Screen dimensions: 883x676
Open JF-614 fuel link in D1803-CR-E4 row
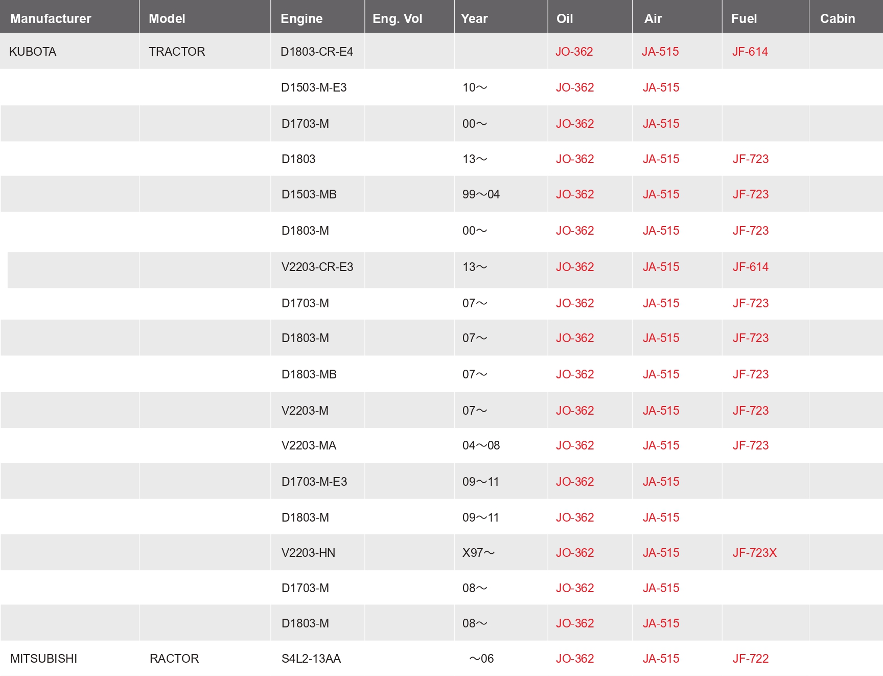click(750, 52)
